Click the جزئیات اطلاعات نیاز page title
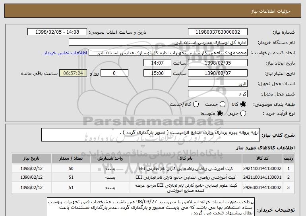306x216 pixels. 271,11
